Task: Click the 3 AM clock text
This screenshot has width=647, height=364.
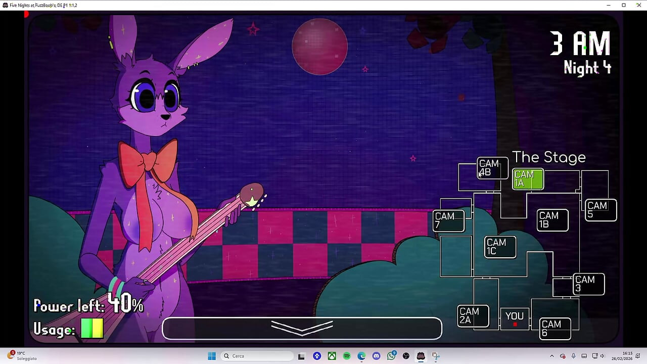Action: (580, 44)
